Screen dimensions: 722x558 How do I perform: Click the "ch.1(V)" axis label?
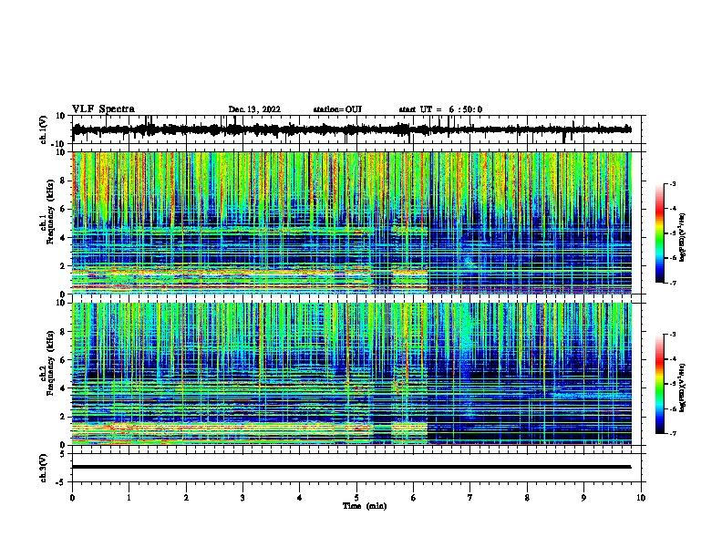point(44,129)
